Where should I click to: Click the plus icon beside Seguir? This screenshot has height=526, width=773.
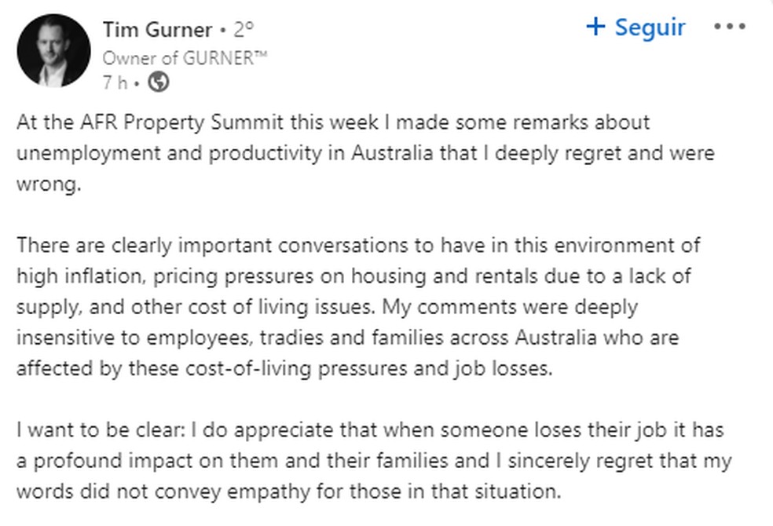coord(596,27)
